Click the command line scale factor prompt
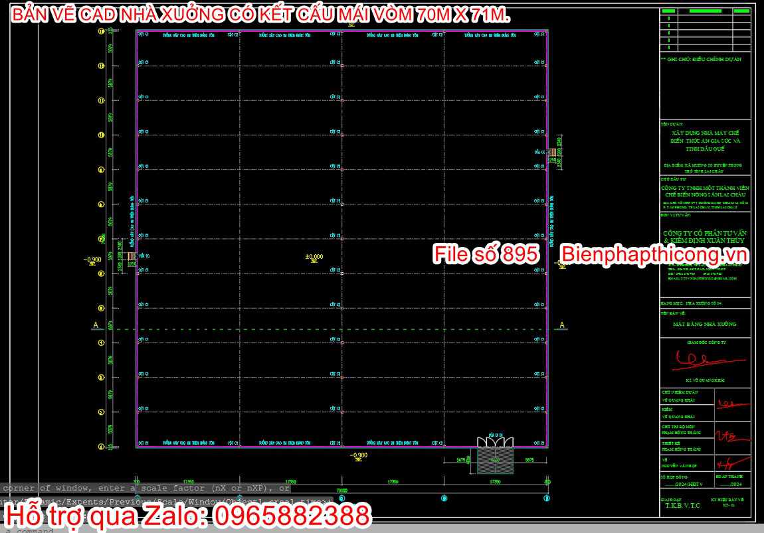 (145, 488)
